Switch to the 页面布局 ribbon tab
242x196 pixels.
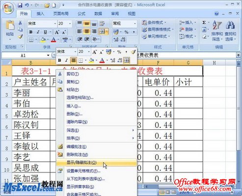pos(61,14)
